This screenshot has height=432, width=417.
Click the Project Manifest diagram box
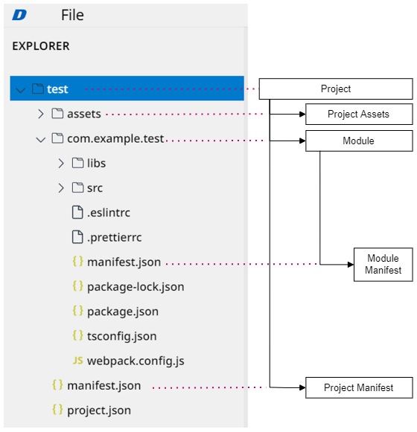(x=359, y=387)
